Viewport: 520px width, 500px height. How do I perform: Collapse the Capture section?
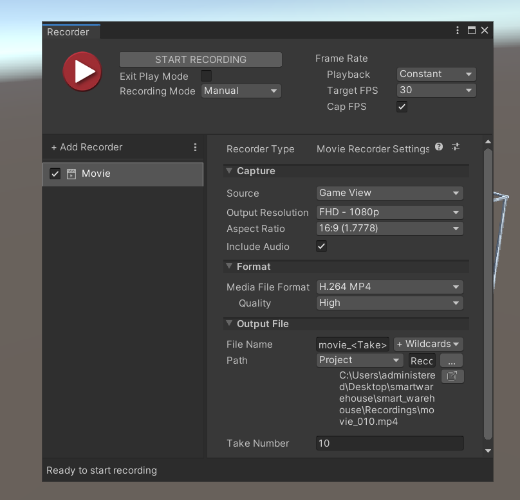click(x=230, y=171)
